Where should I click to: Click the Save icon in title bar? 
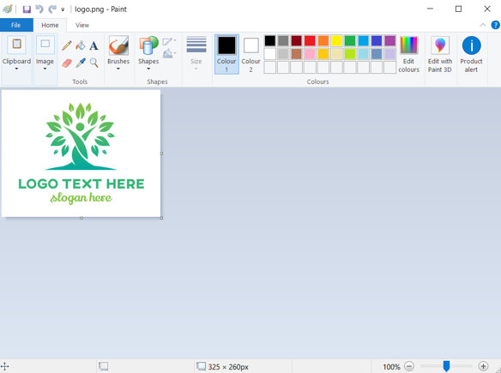27,9
